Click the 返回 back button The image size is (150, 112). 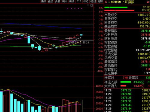100,1
